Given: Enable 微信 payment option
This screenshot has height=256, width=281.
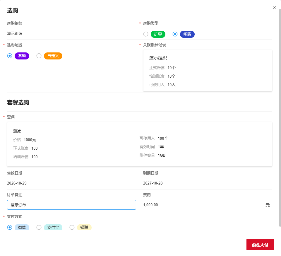Looking at the screenshot, I should [x=9, y=227].
